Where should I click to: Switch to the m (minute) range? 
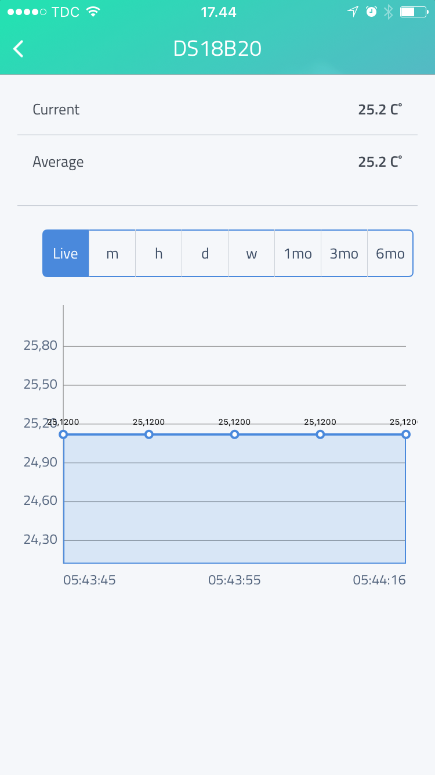click(x=113, y=253)
